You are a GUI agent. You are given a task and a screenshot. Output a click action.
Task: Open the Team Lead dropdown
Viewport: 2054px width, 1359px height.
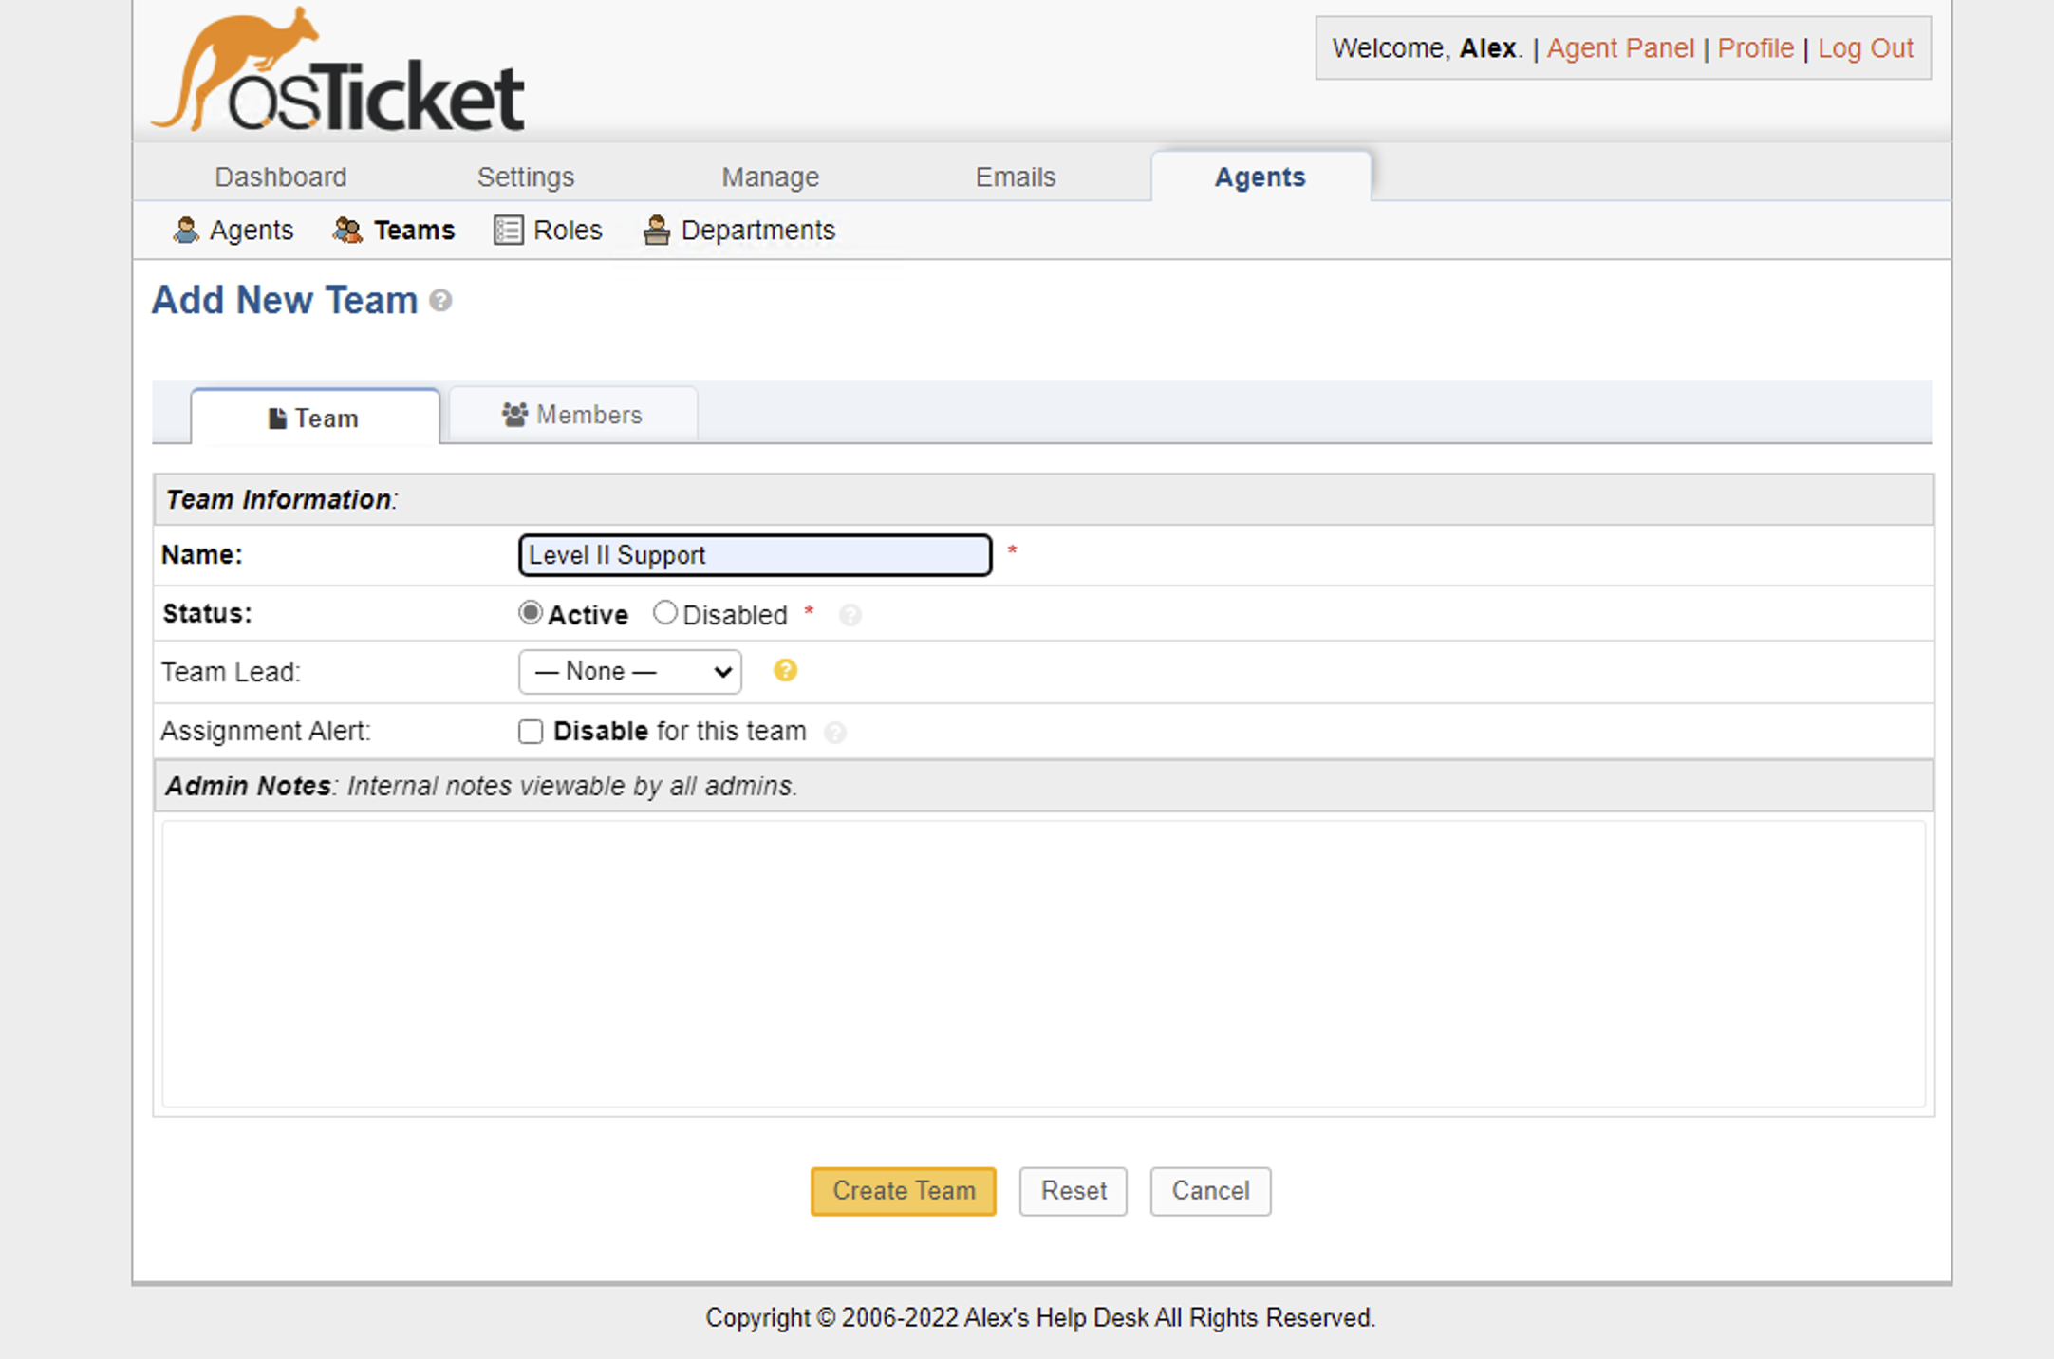point(630,672)
